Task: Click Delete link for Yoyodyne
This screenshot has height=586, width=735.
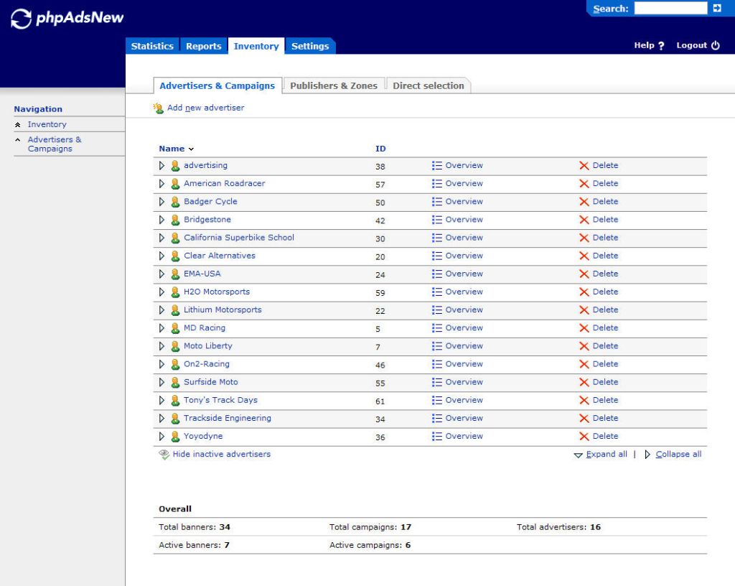Action: [x=605, y=437]
